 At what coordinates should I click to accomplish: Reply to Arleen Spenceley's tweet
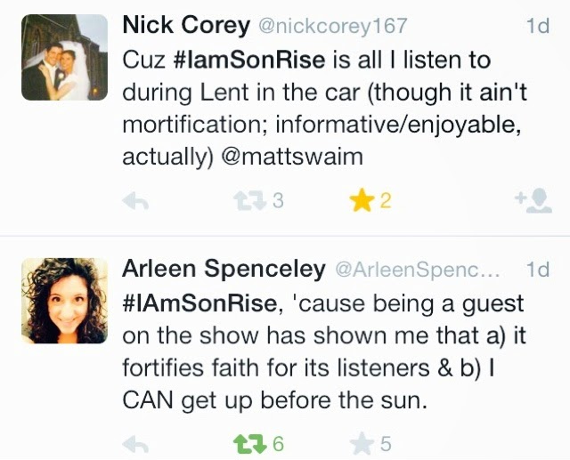click(x=135, y=444)
